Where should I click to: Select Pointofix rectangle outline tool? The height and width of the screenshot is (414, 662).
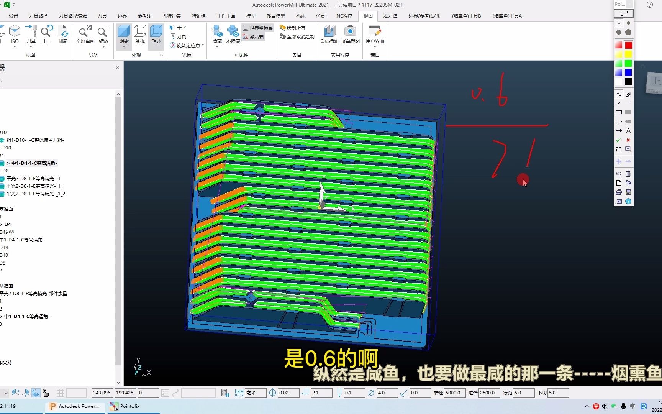[x=619, y=112]
